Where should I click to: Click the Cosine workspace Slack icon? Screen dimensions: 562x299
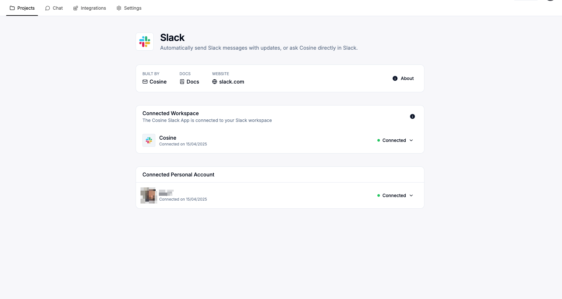(149, 140)
